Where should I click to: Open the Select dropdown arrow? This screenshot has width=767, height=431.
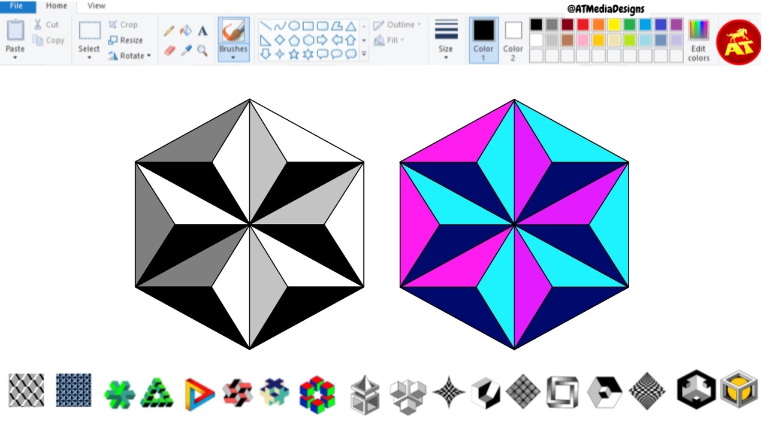[x=89, y=57]
